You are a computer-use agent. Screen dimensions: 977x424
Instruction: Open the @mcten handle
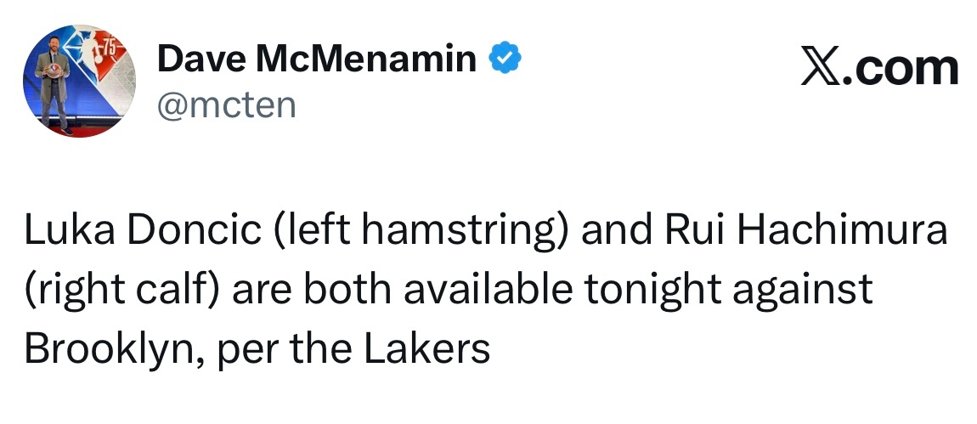pyautogui.click(x=227, y=105)
